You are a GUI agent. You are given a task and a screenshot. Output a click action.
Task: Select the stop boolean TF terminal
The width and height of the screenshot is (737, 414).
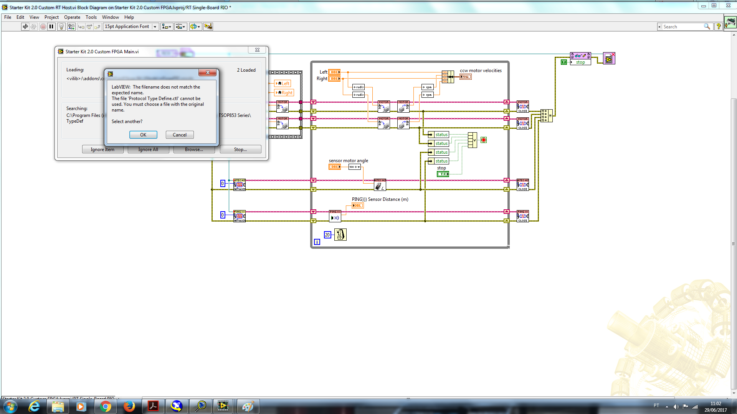[443, 174]
